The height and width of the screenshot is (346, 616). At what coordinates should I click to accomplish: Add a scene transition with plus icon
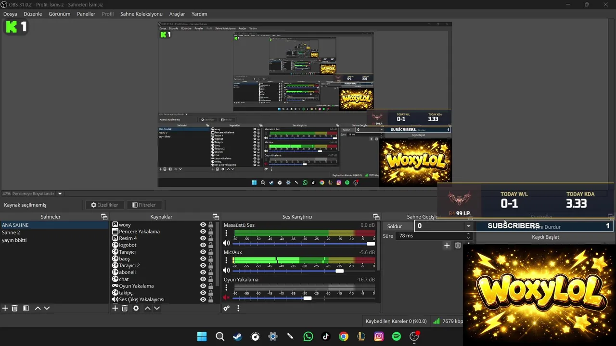pyautogui.click(x=447, y=246)
